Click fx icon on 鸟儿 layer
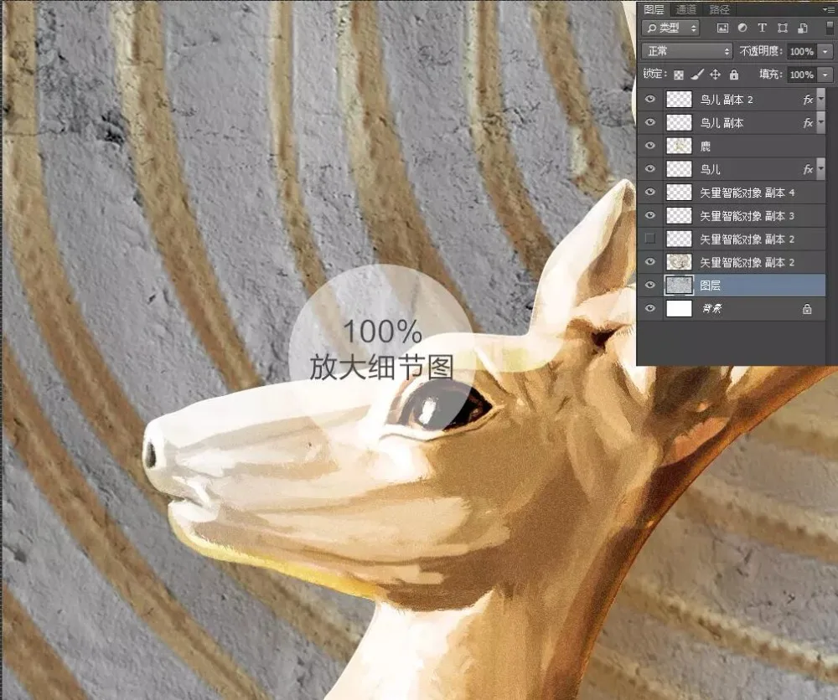 click(x=808, y=170)
